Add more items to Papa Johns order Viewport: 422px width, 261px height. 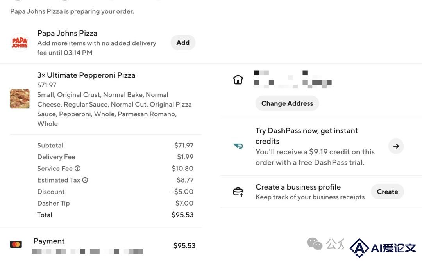click(183, 43)
